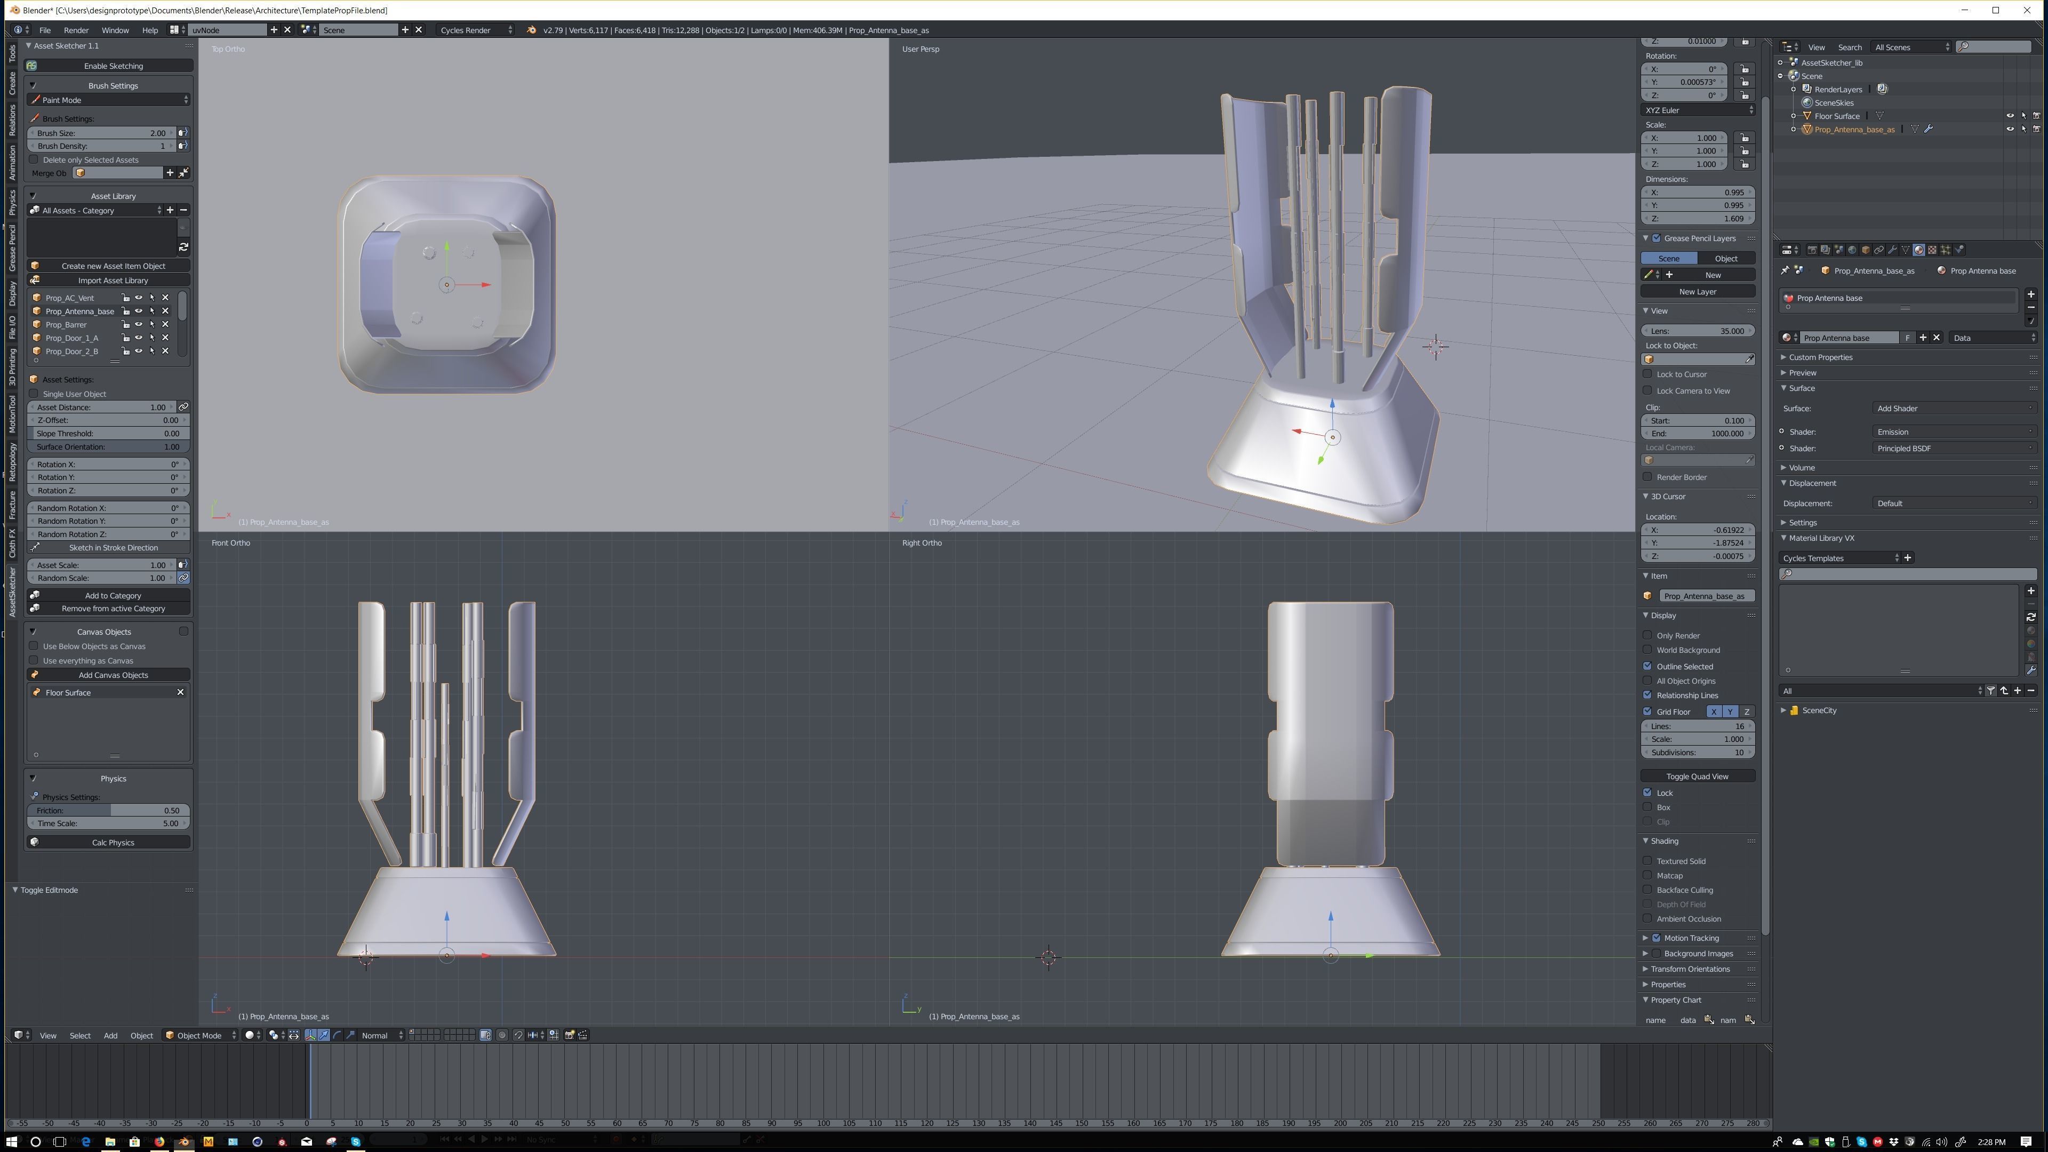
Task: Open the Cycles Render engine dropdown
Action: coord(475,30)
